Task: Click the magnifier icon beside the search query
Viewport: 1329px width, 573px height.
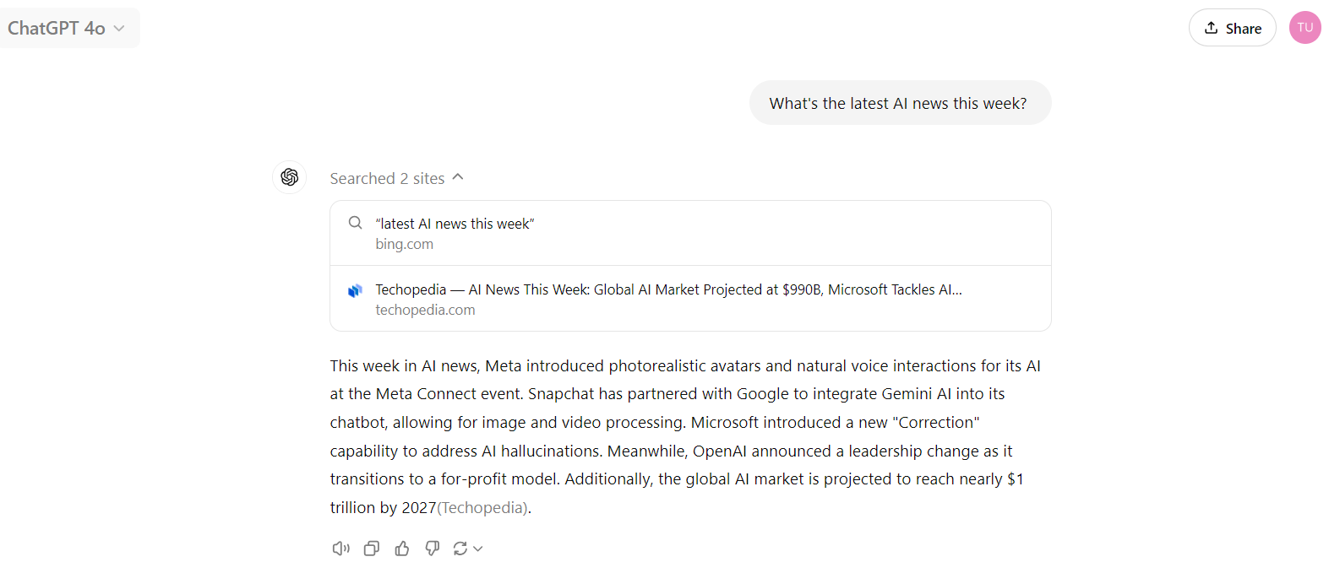Action: point(356,223)
